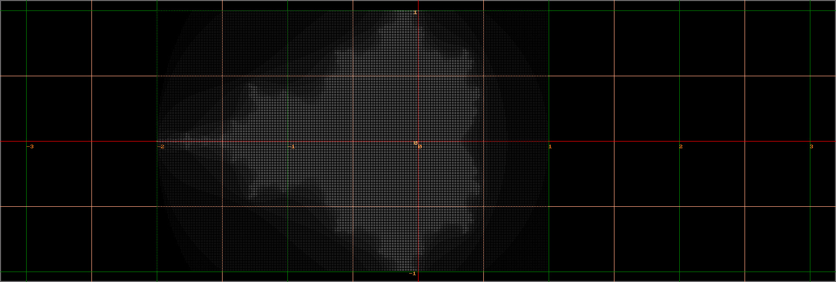Click where the x=1 green line meets the x-axis
836x282 pixels.
point(549,141)
